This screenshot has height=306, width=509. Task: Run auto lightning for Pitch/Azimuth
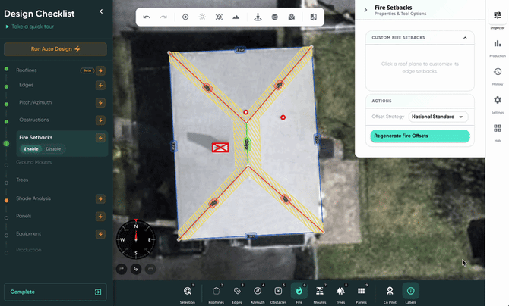pyautogui.click(x=100, y=103)
